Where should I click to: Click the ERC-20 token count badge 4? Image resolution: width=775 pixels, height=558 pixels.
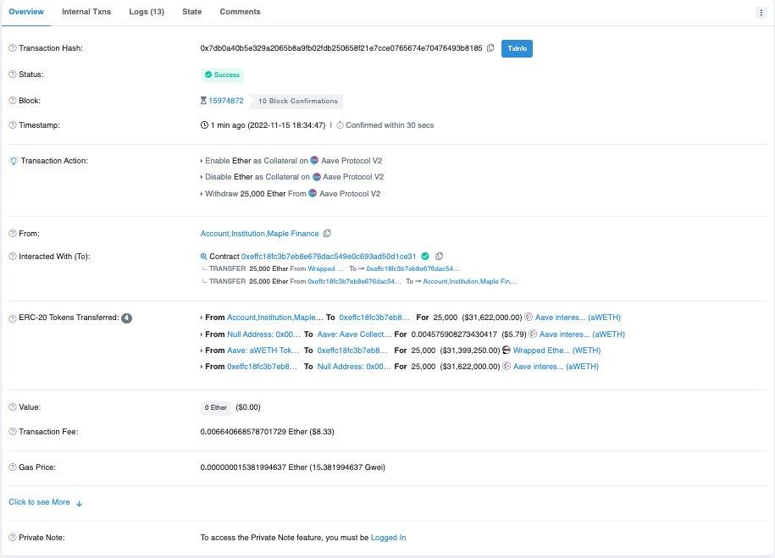(127, 318)
